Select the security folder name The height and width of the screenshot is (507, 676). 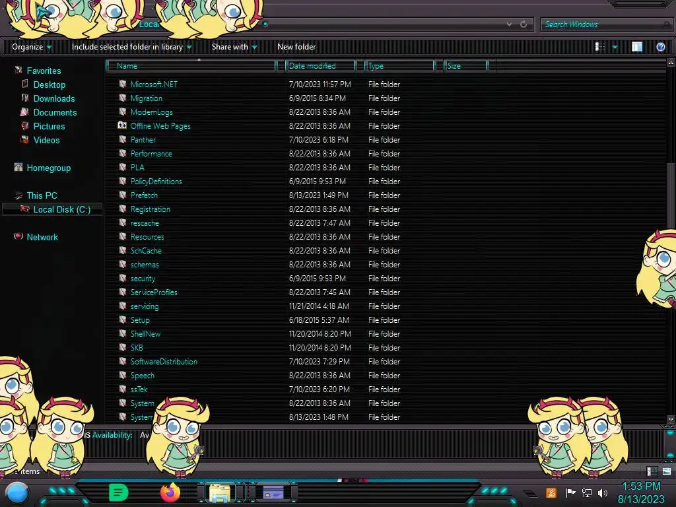(x=143, y=279)
